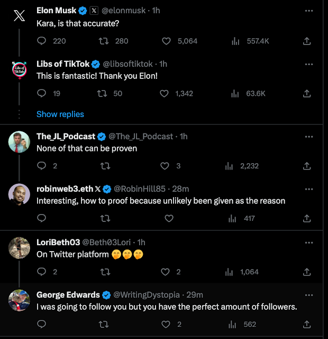This screenshot has height=339, width=328.
Task: Open the @elonmusk profile handle
Action: point(126,11)
